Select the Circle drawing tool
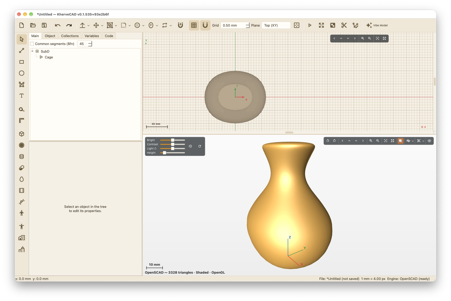This screenshot has width=451, height=301. [22, 73]
